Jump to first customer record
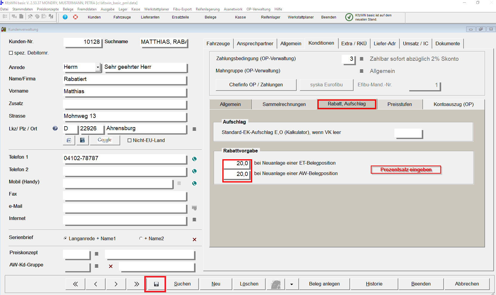Screen dimensions: 496x295 (75, 284)
